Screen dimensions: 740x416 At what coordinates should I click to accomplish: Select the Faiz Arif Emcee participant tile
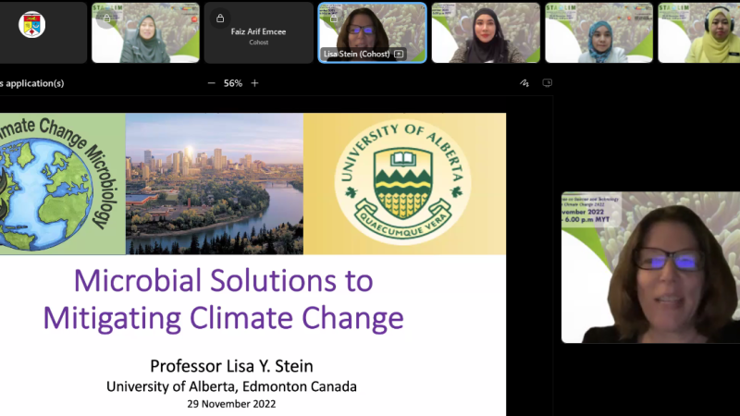[x=258, y=33]
